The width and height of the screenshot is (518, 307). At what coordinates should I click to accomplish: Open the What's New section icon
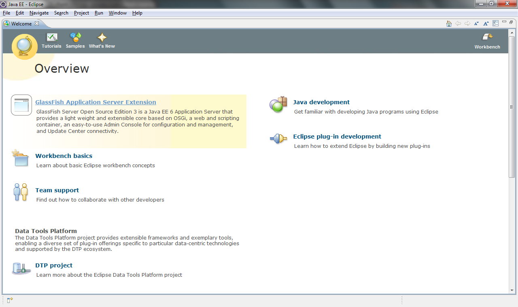102,38
